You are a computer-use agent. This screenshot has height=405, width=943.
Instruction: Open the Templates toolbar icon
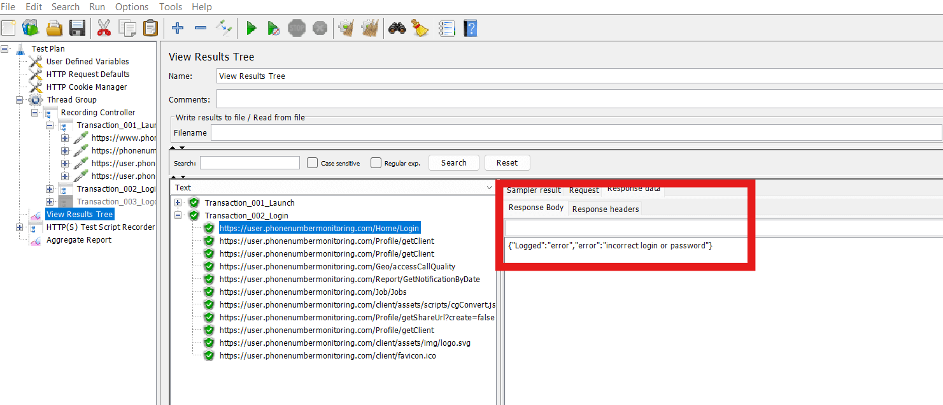[x=31, y=28]
